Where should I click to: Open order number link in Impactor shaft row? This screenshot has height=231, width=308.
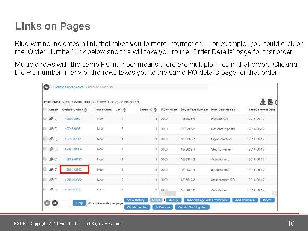pyautogui.click(x=73, y=169)
